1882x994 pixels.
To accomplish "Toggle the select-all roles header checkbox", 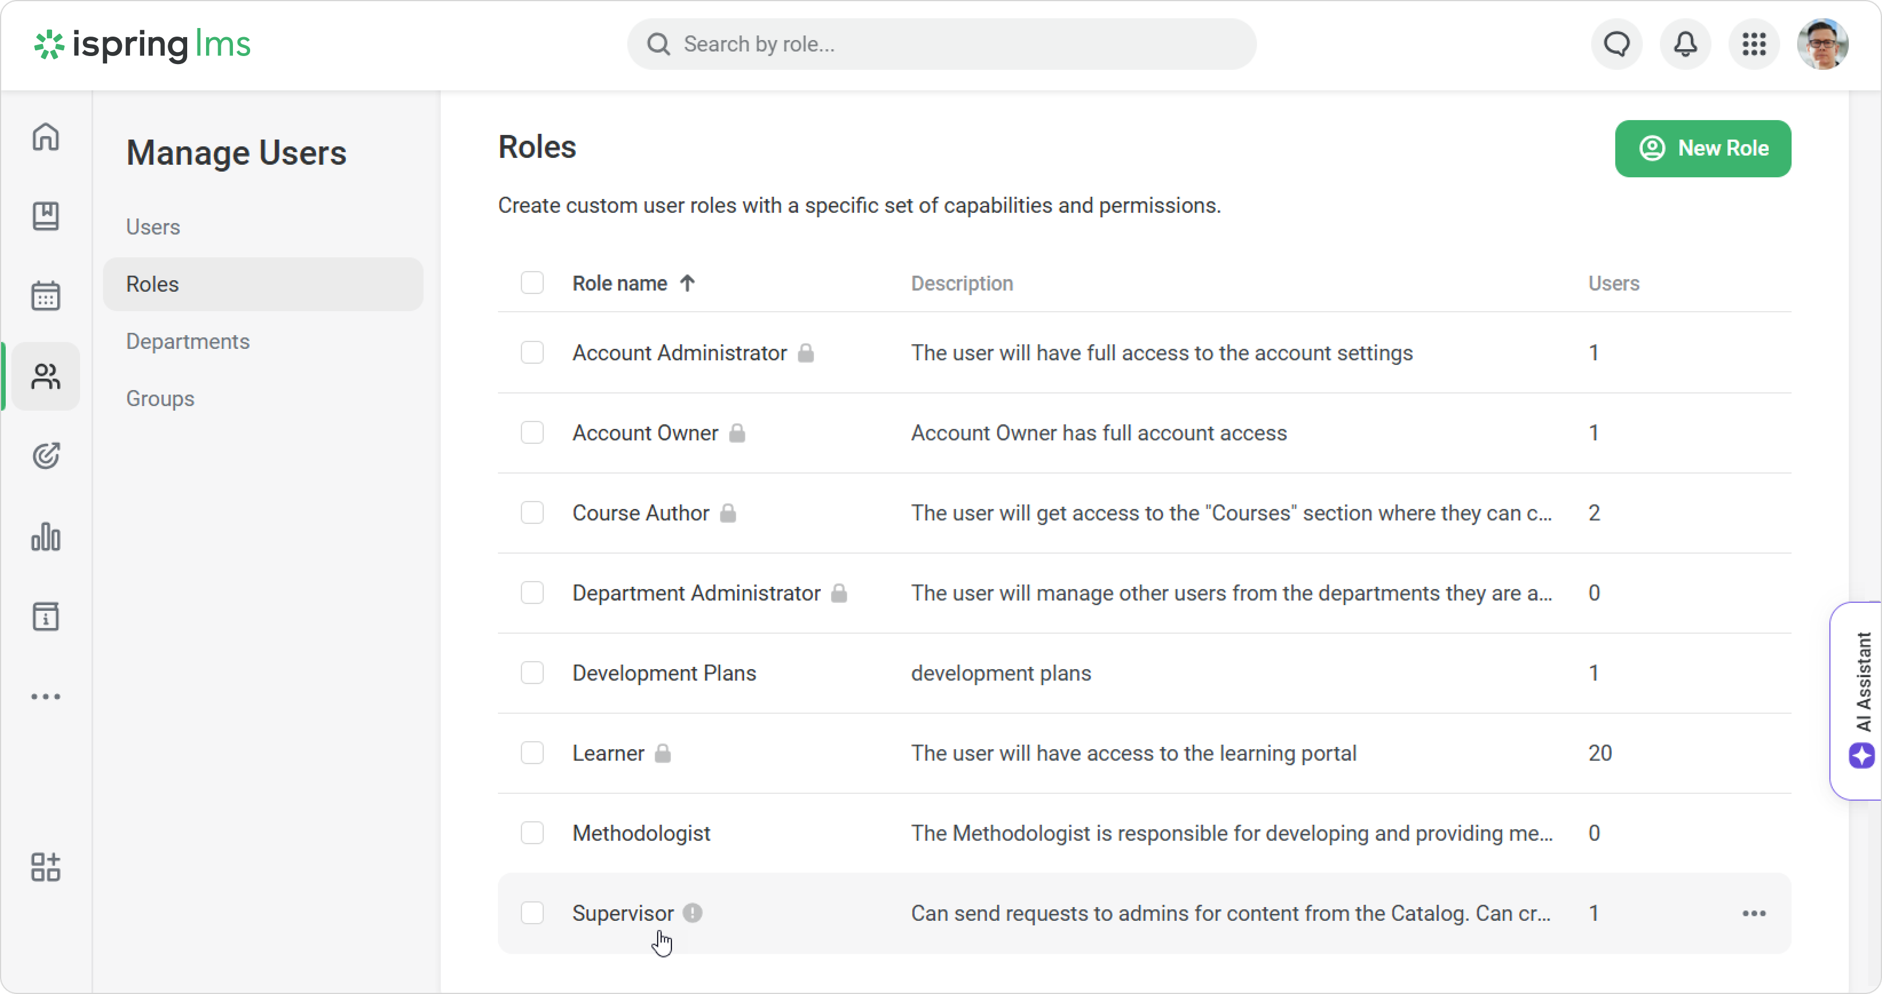I will click(532, 283).
